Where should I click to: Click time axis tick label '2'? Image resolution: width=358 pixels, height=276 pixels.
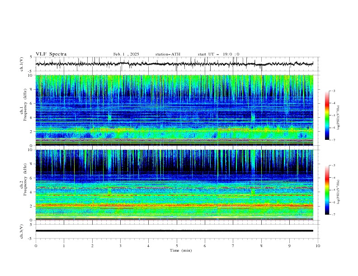[92, 246]
